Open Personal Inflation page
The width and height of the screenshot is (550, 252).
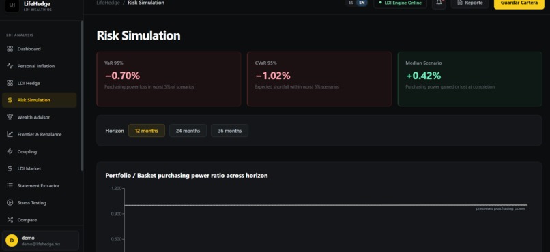40,66
